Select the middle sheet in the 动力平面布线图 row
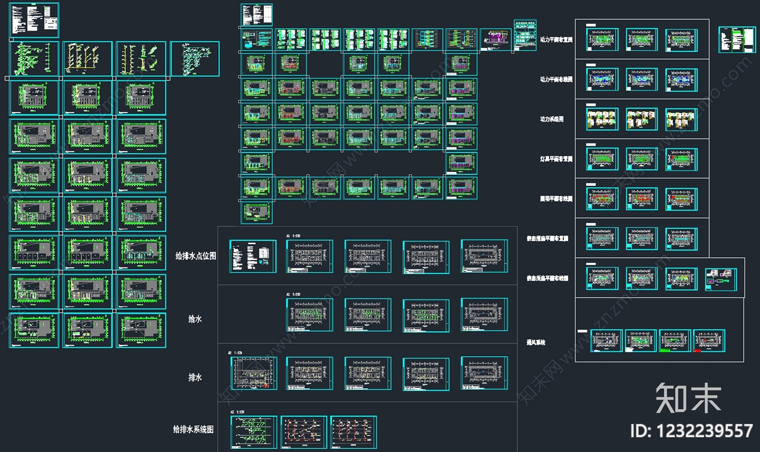The image size is (760, 452). point(642,80)
